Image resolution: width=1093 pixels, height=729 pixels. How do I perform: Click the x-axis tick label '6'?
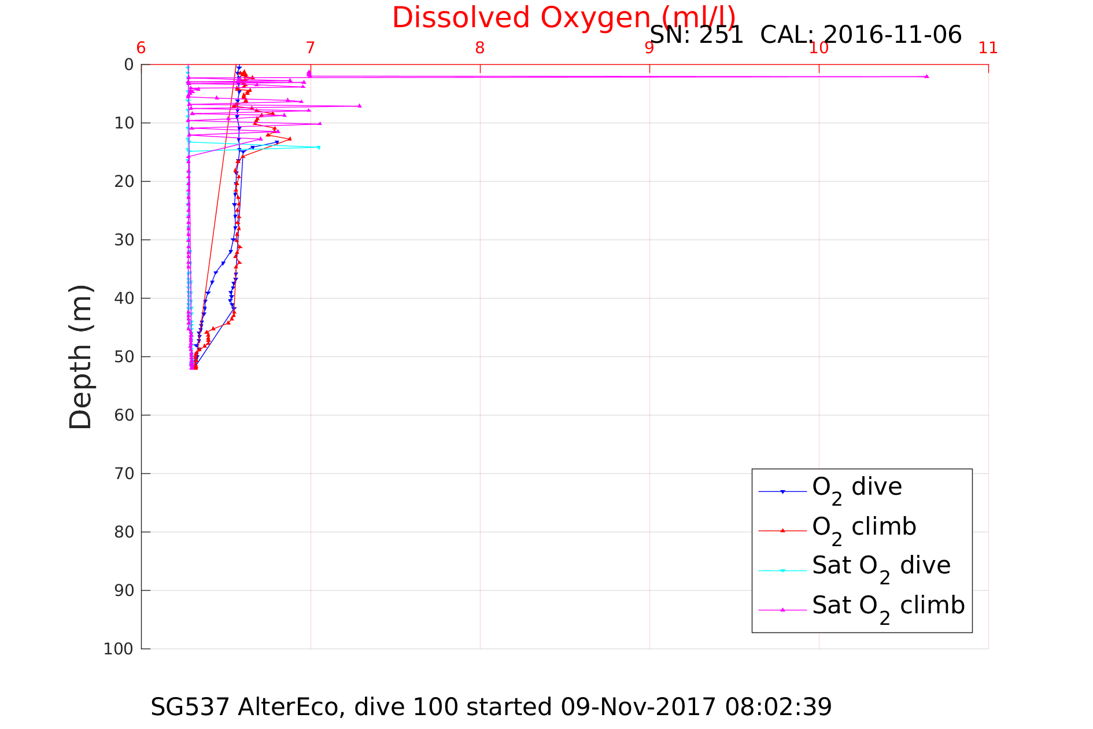click(141, 48)
